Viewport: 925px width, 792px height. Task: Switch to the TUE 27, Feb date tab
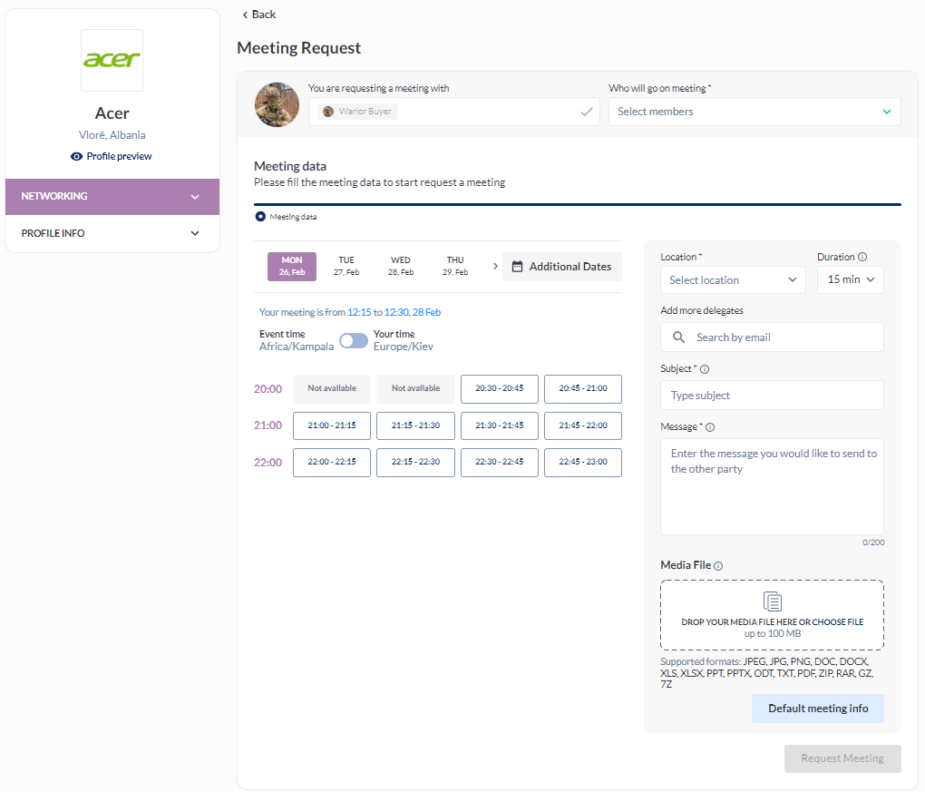[x=346, y=266]
